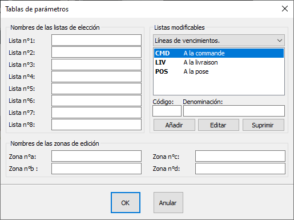This screenshot has height=220, width=294.
Task: Click into the Zona n°d field
Action: coord(240,169)
